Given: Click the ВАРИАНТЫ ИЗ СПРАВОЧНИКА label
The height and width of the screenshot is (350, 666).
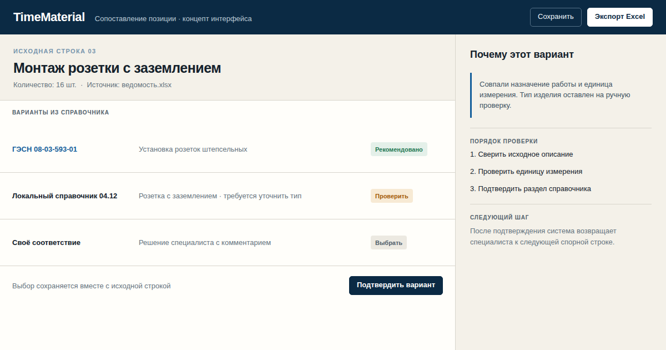Looking at the screenshot, I should 60,112.
